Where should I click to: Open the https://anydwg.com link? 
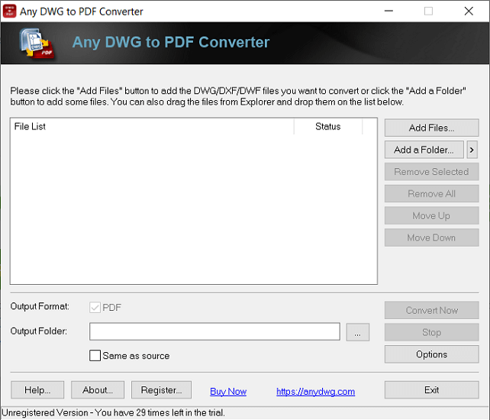(x=316, y=391)
